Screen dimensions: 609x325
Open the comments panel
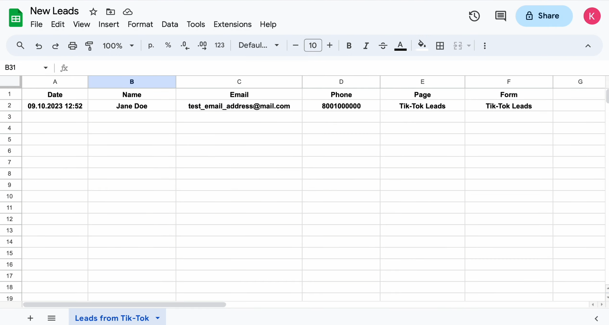[x=500, y=15]
